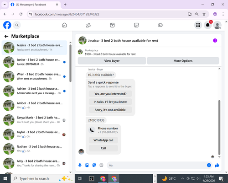Click the Call button
This screenshot has height=183, width=228.
click(104, 148)
